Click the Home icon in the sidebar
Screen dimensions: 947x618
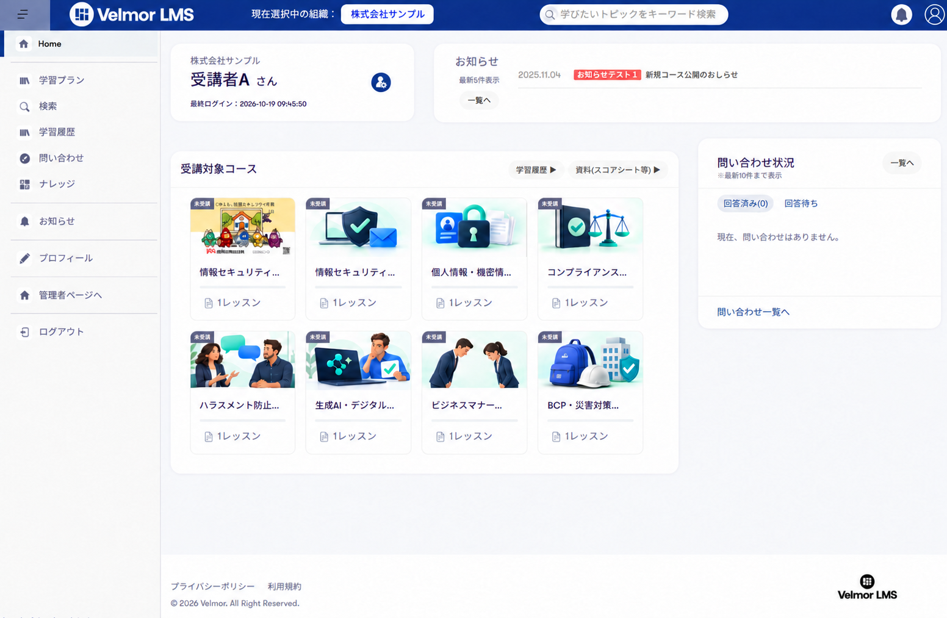coord(24,44)
